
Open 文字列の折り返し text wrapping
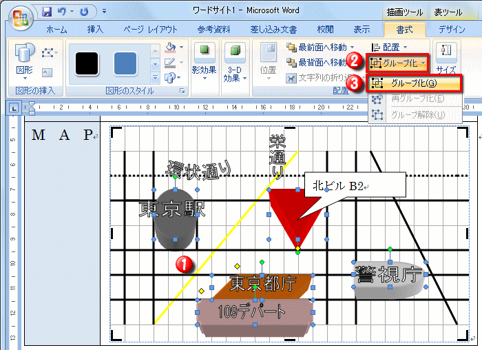click(319, 78)
